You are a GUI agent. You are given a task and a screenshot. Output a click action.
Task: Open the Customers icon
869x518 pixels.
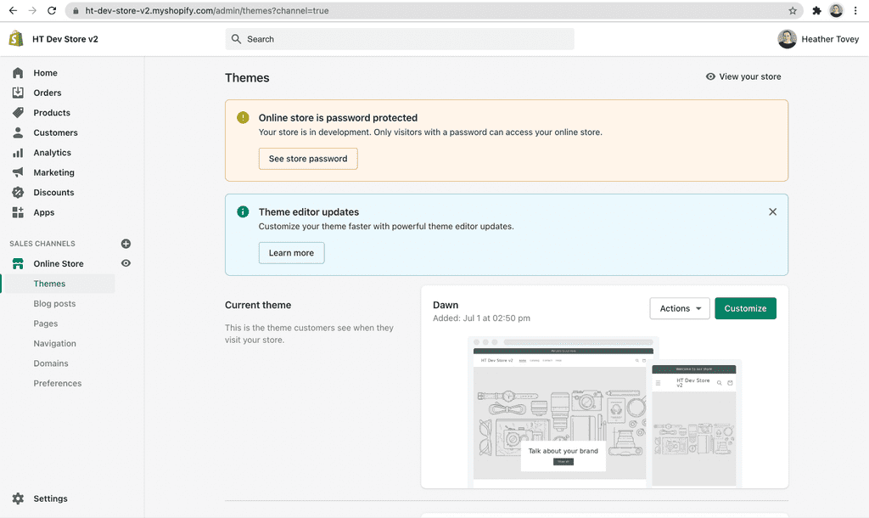[x=17, y=132]
